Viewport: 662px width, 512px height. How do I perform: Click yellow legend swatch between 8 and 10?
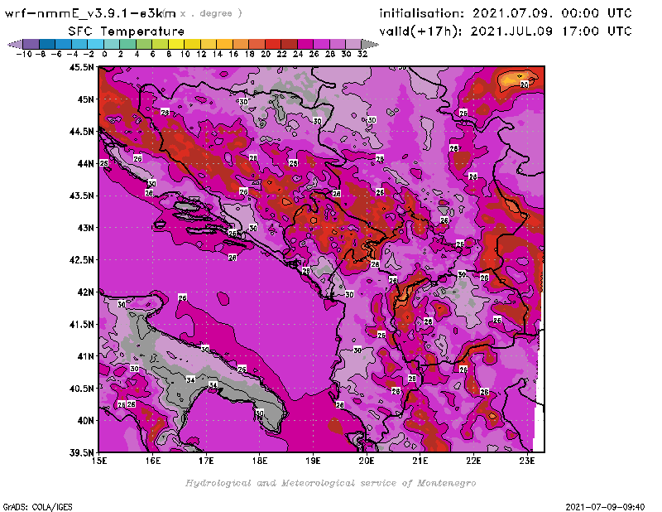[175, 44]
